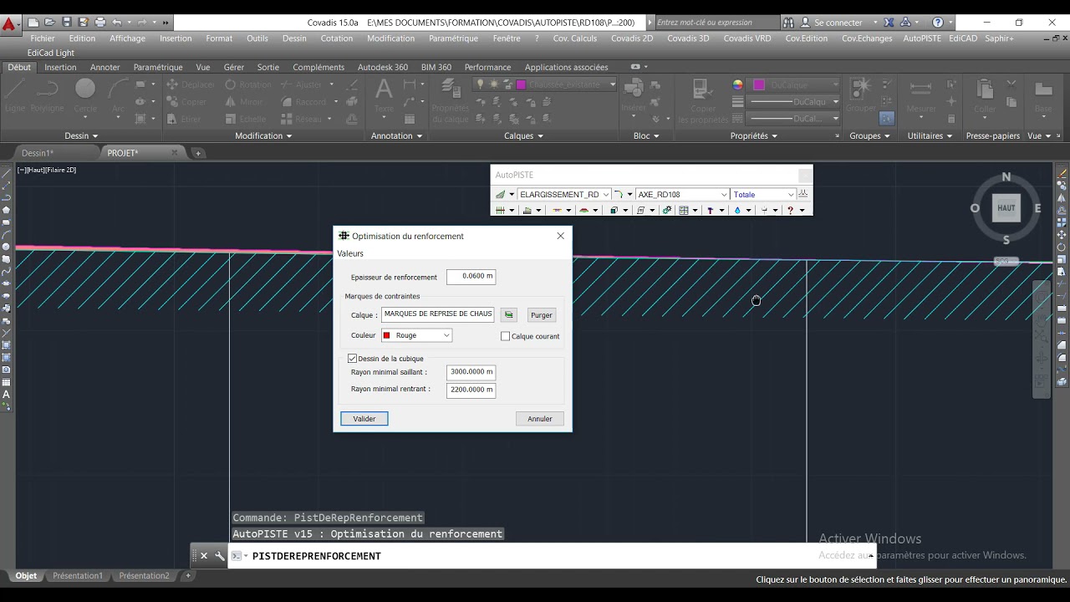1070x602 pixels.
Task: Close the Optimisation du renforcement dialog
Action: coord(560,236)
